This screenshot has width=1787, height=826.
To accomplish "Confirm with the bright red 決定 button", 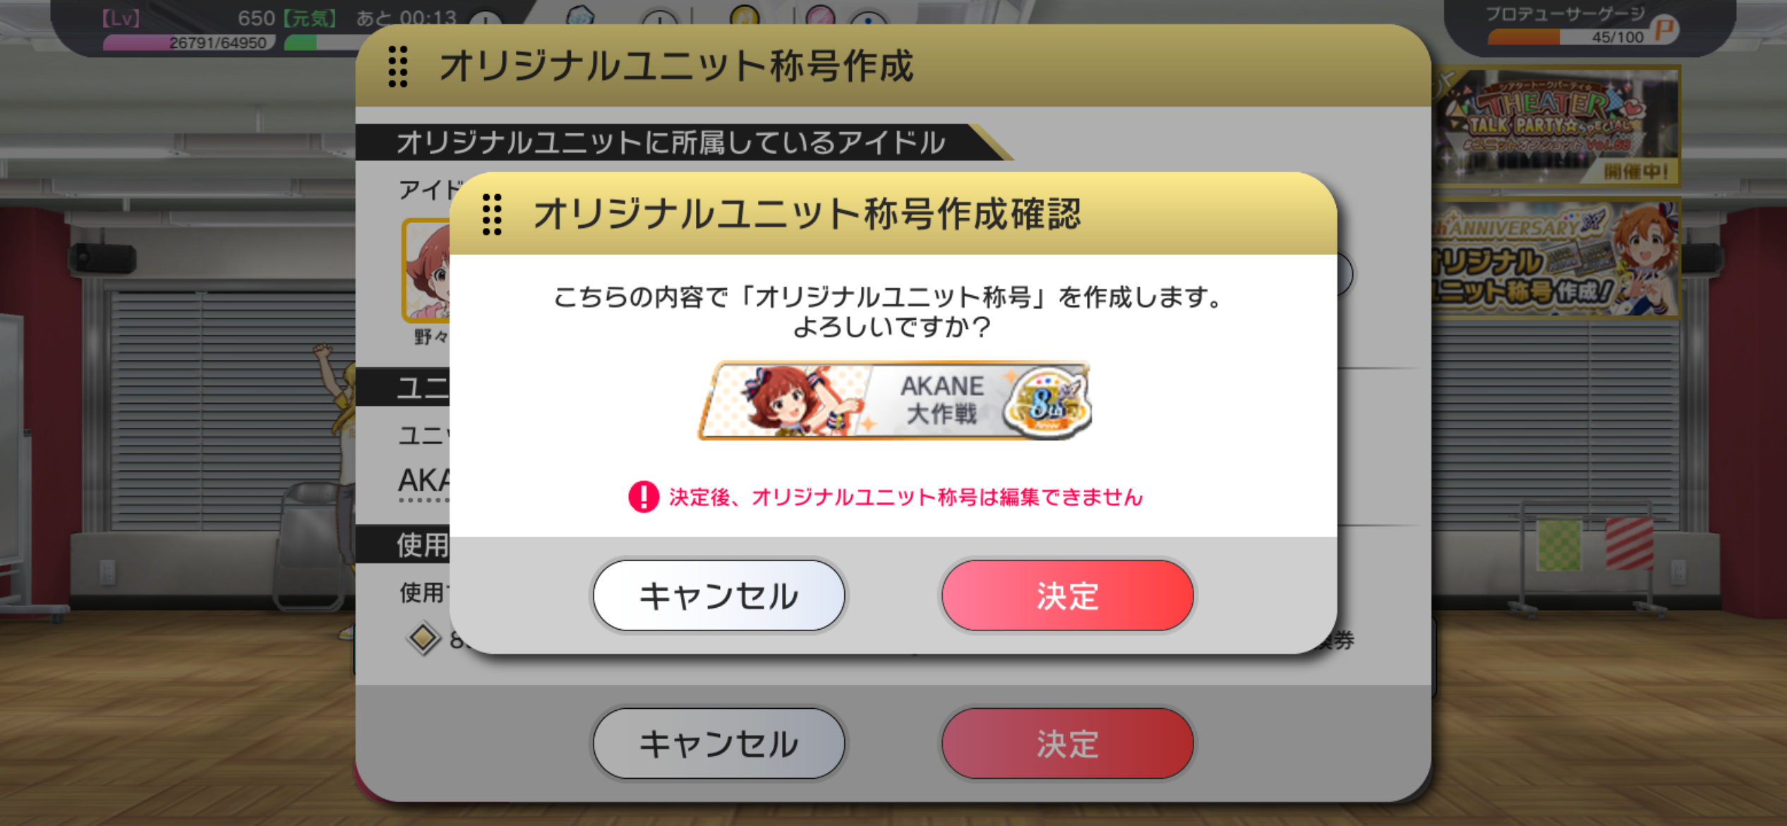I will point(1066,596).
